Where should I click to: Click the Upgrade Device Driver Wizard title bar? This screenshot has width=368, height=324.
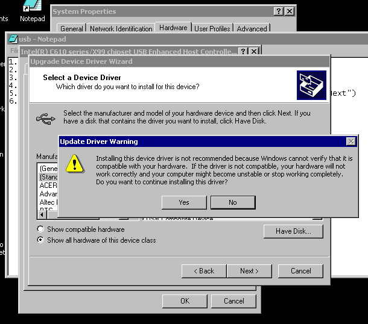tap(180, 61)
